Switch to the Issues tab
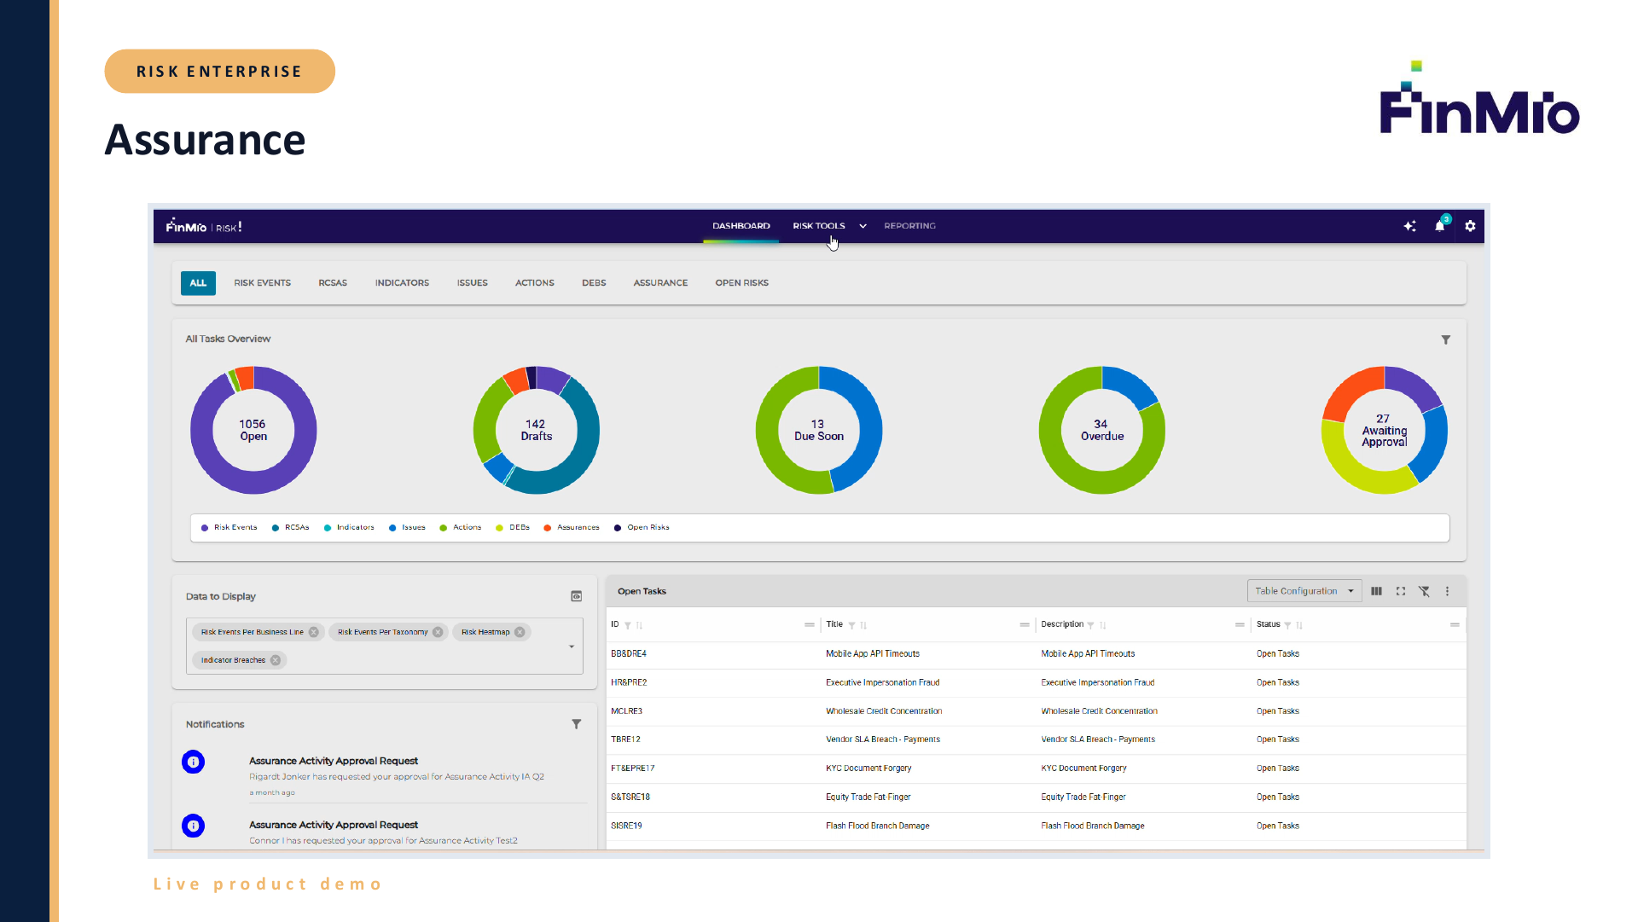Viewport: 1638px width, 922px height. [x=473, y=283]
